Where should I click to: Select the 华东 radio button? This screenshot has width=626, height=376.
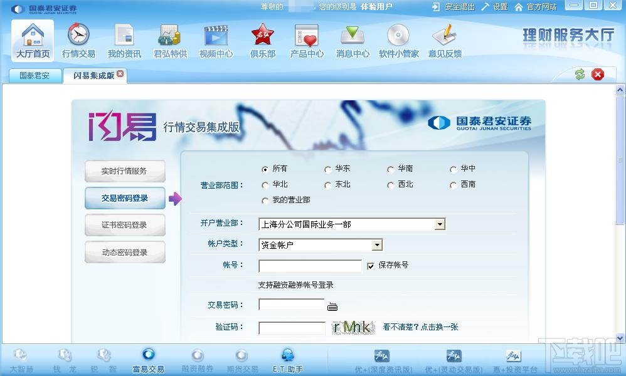327,169
